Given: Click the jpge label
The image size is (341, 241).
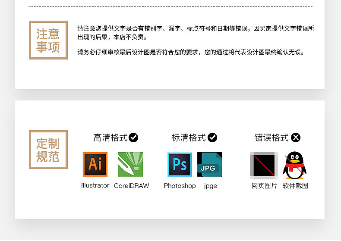Looking at the screenshot, I should [210, 186].
